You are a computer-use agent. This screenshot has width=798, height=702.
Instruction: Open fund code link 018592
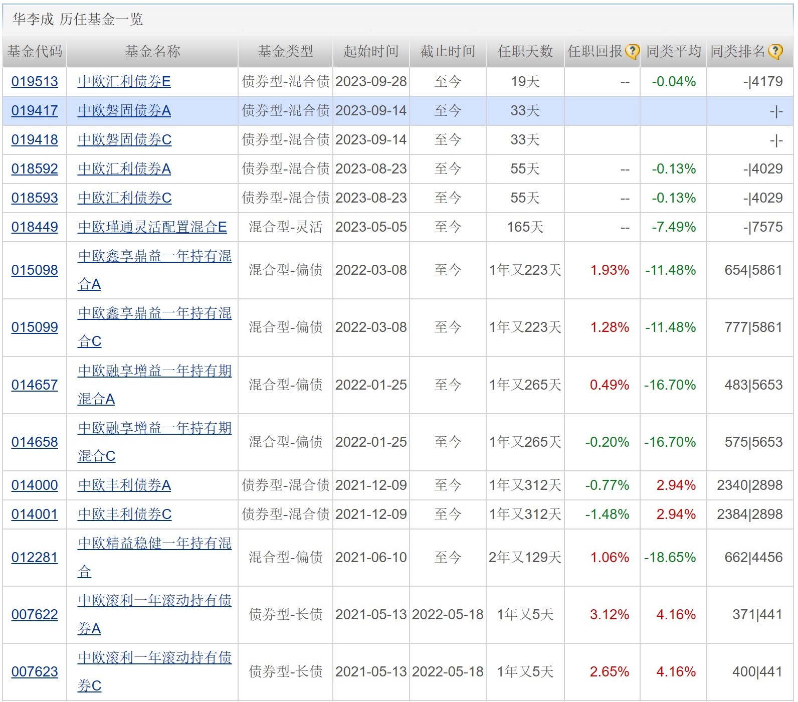(35, 169)
